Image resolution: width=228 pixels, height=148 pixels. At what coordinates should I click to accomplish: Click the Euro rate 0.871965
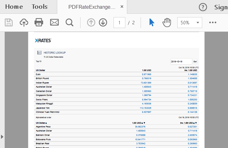pos(147,74)
